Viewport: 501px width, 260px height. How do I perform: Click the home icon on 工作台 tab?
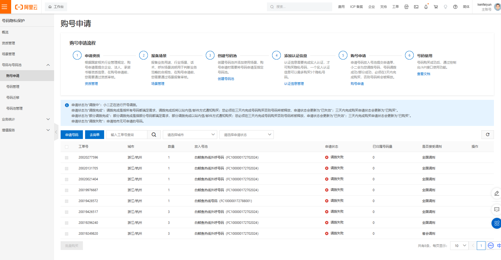tap(50, 7)
